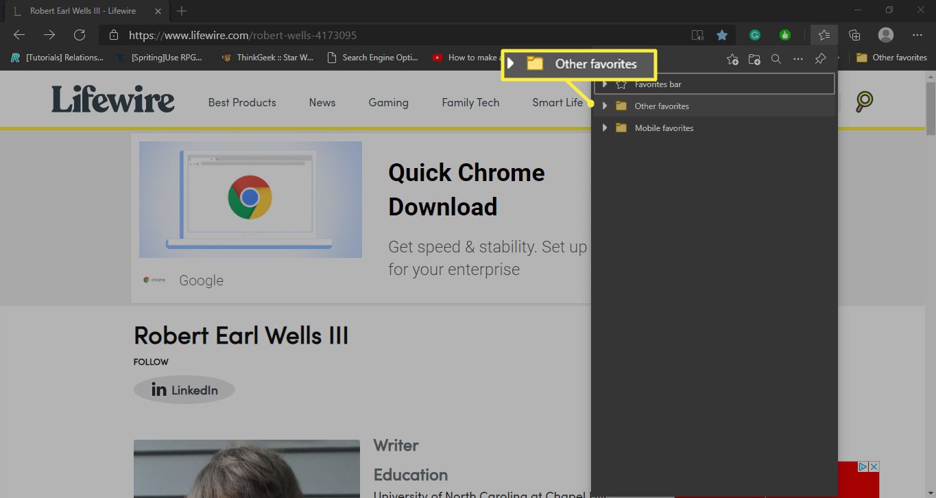
Task: Open Gaming menu item
Action: click(x=389, y=102)
